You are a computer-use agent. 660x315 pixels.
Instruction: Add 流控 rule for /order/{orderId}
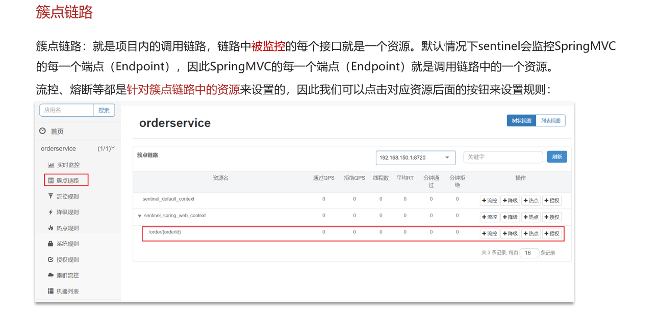(489, 233)
